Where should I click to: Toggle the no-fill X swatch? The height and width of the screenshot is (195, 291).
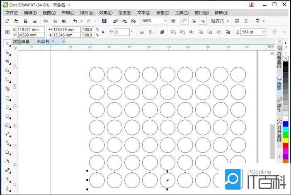click(285, 59)
